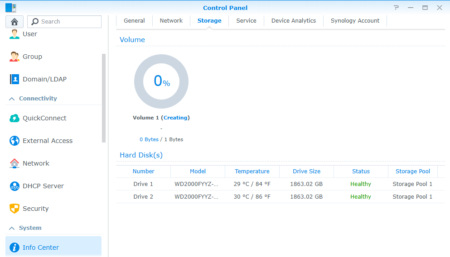Select the Network house icon
This screenshot has width=450, height=257.
(x=15, y=163)
